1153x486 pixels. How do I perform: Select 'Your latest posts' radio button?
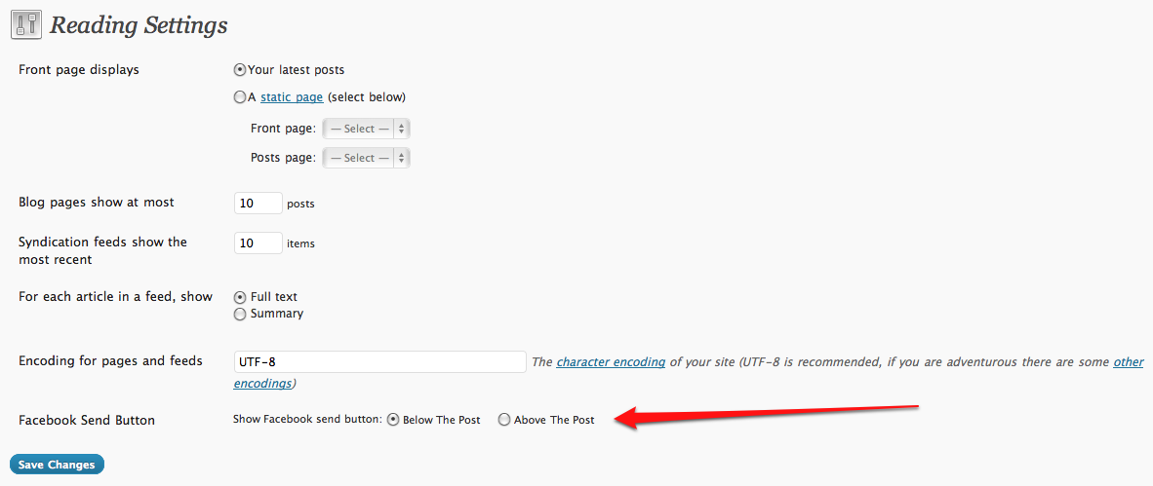(240, 70)
